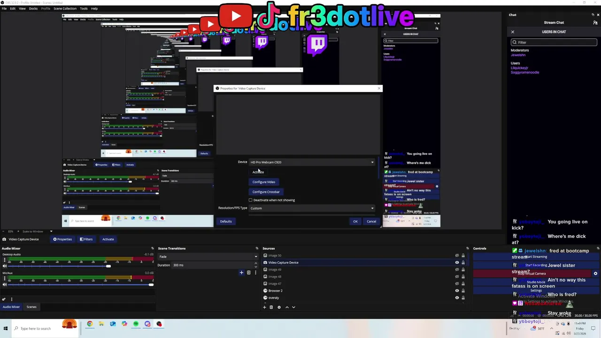Open the Fade transition dropdown
601x338 pixels.
(x=208, y=257)
